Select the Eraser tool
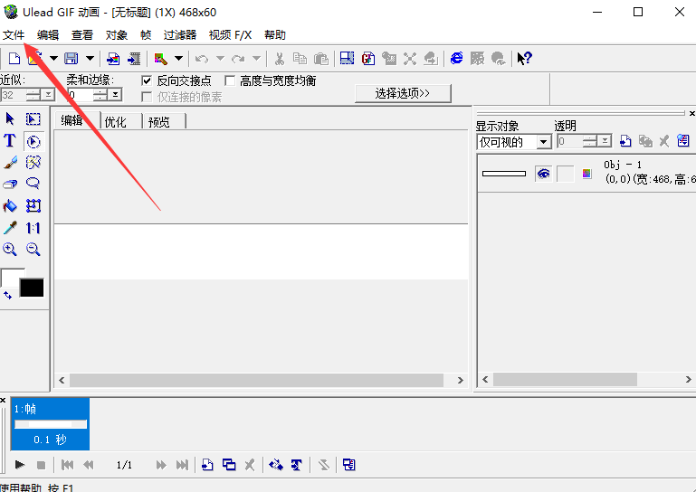 coord(10,184)
